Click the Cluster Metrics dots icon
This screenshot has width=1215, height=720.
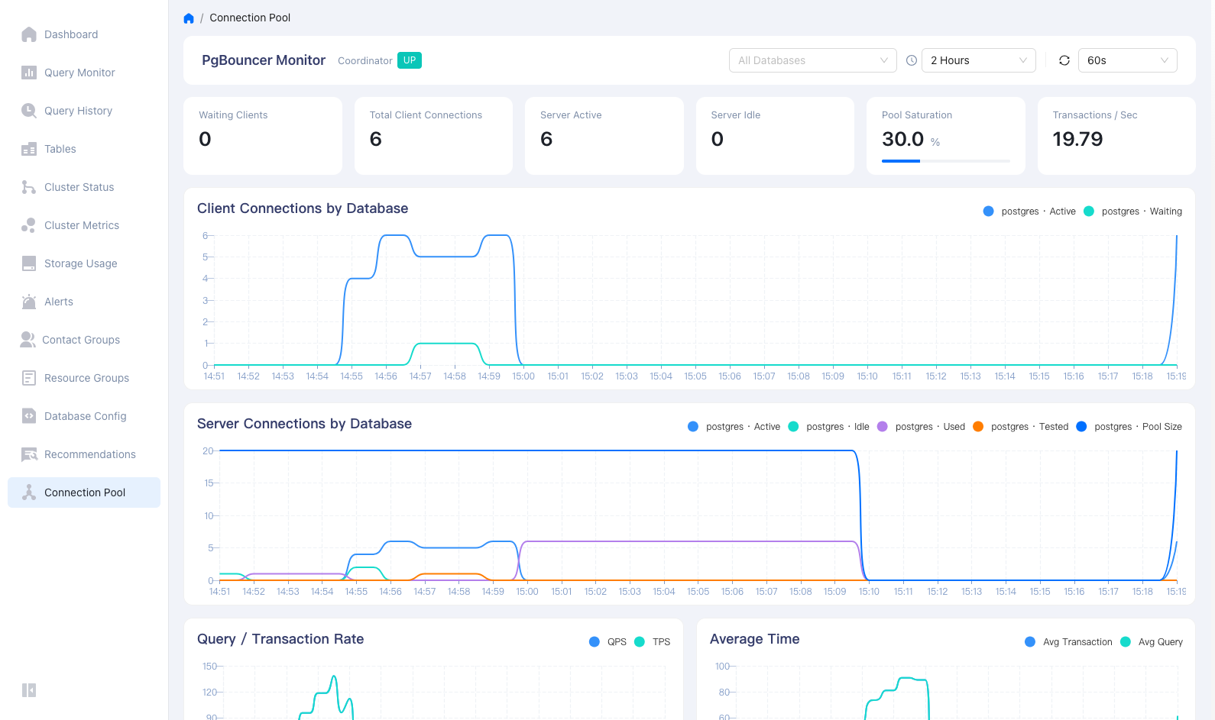(29, 225)
